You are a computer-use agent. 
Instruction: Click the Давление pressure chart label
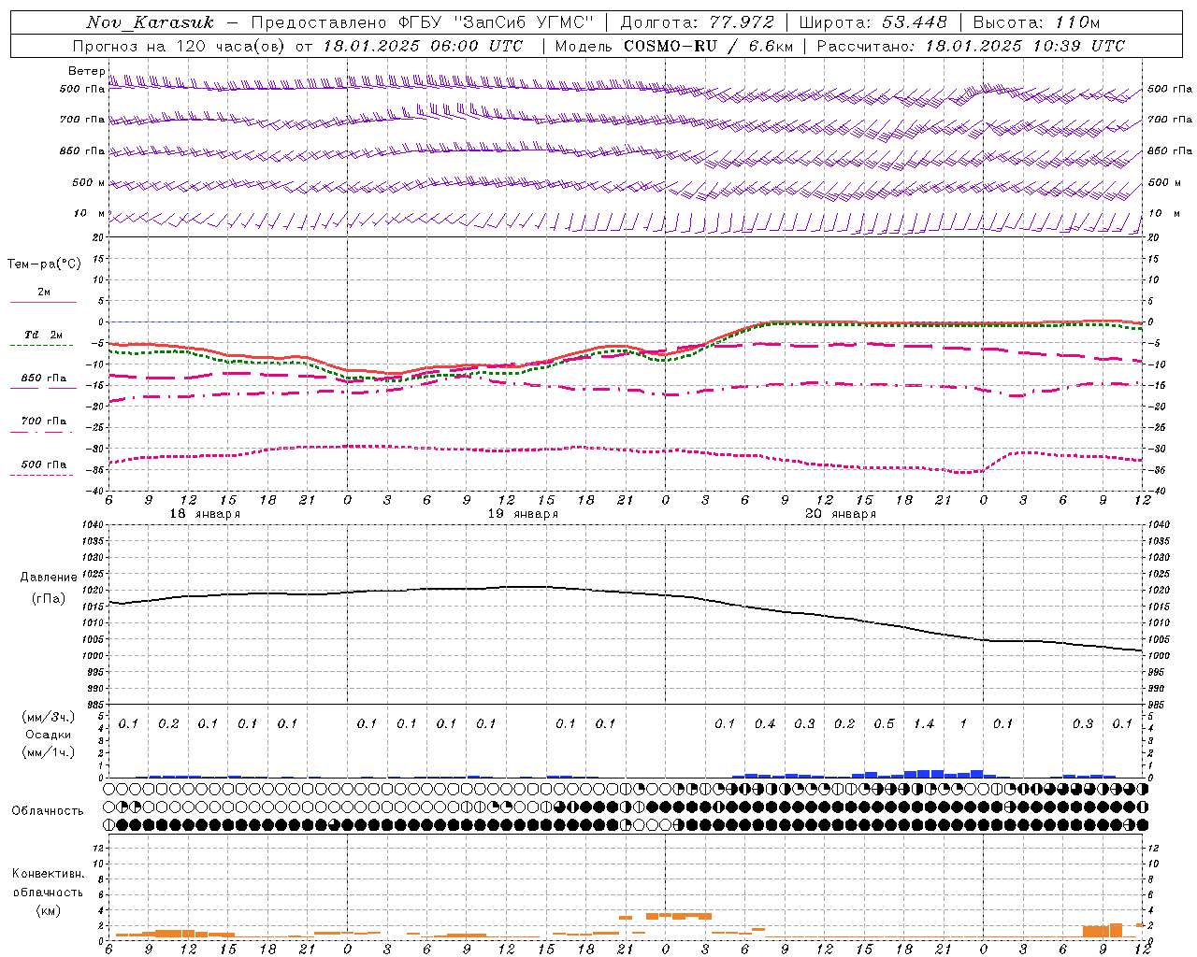(x=49, y=578)
